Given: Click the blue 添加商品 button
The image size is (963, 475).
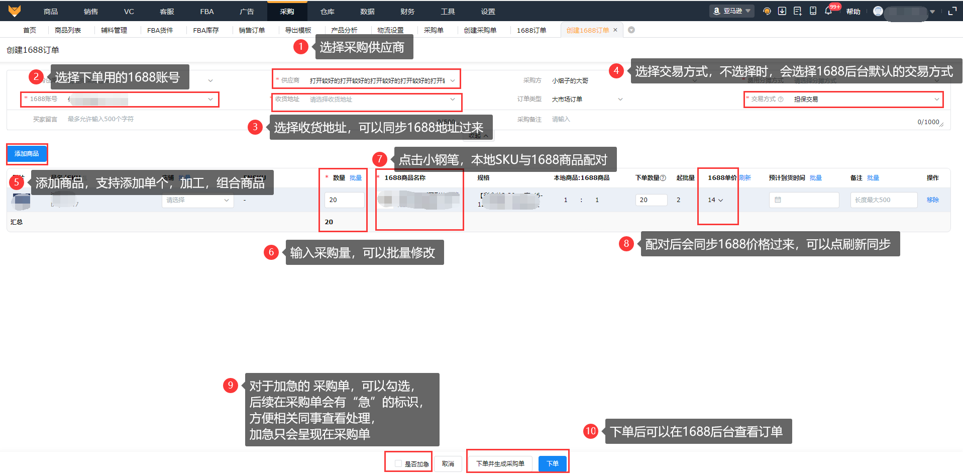Looking at the screenshot, I should 27,154.
